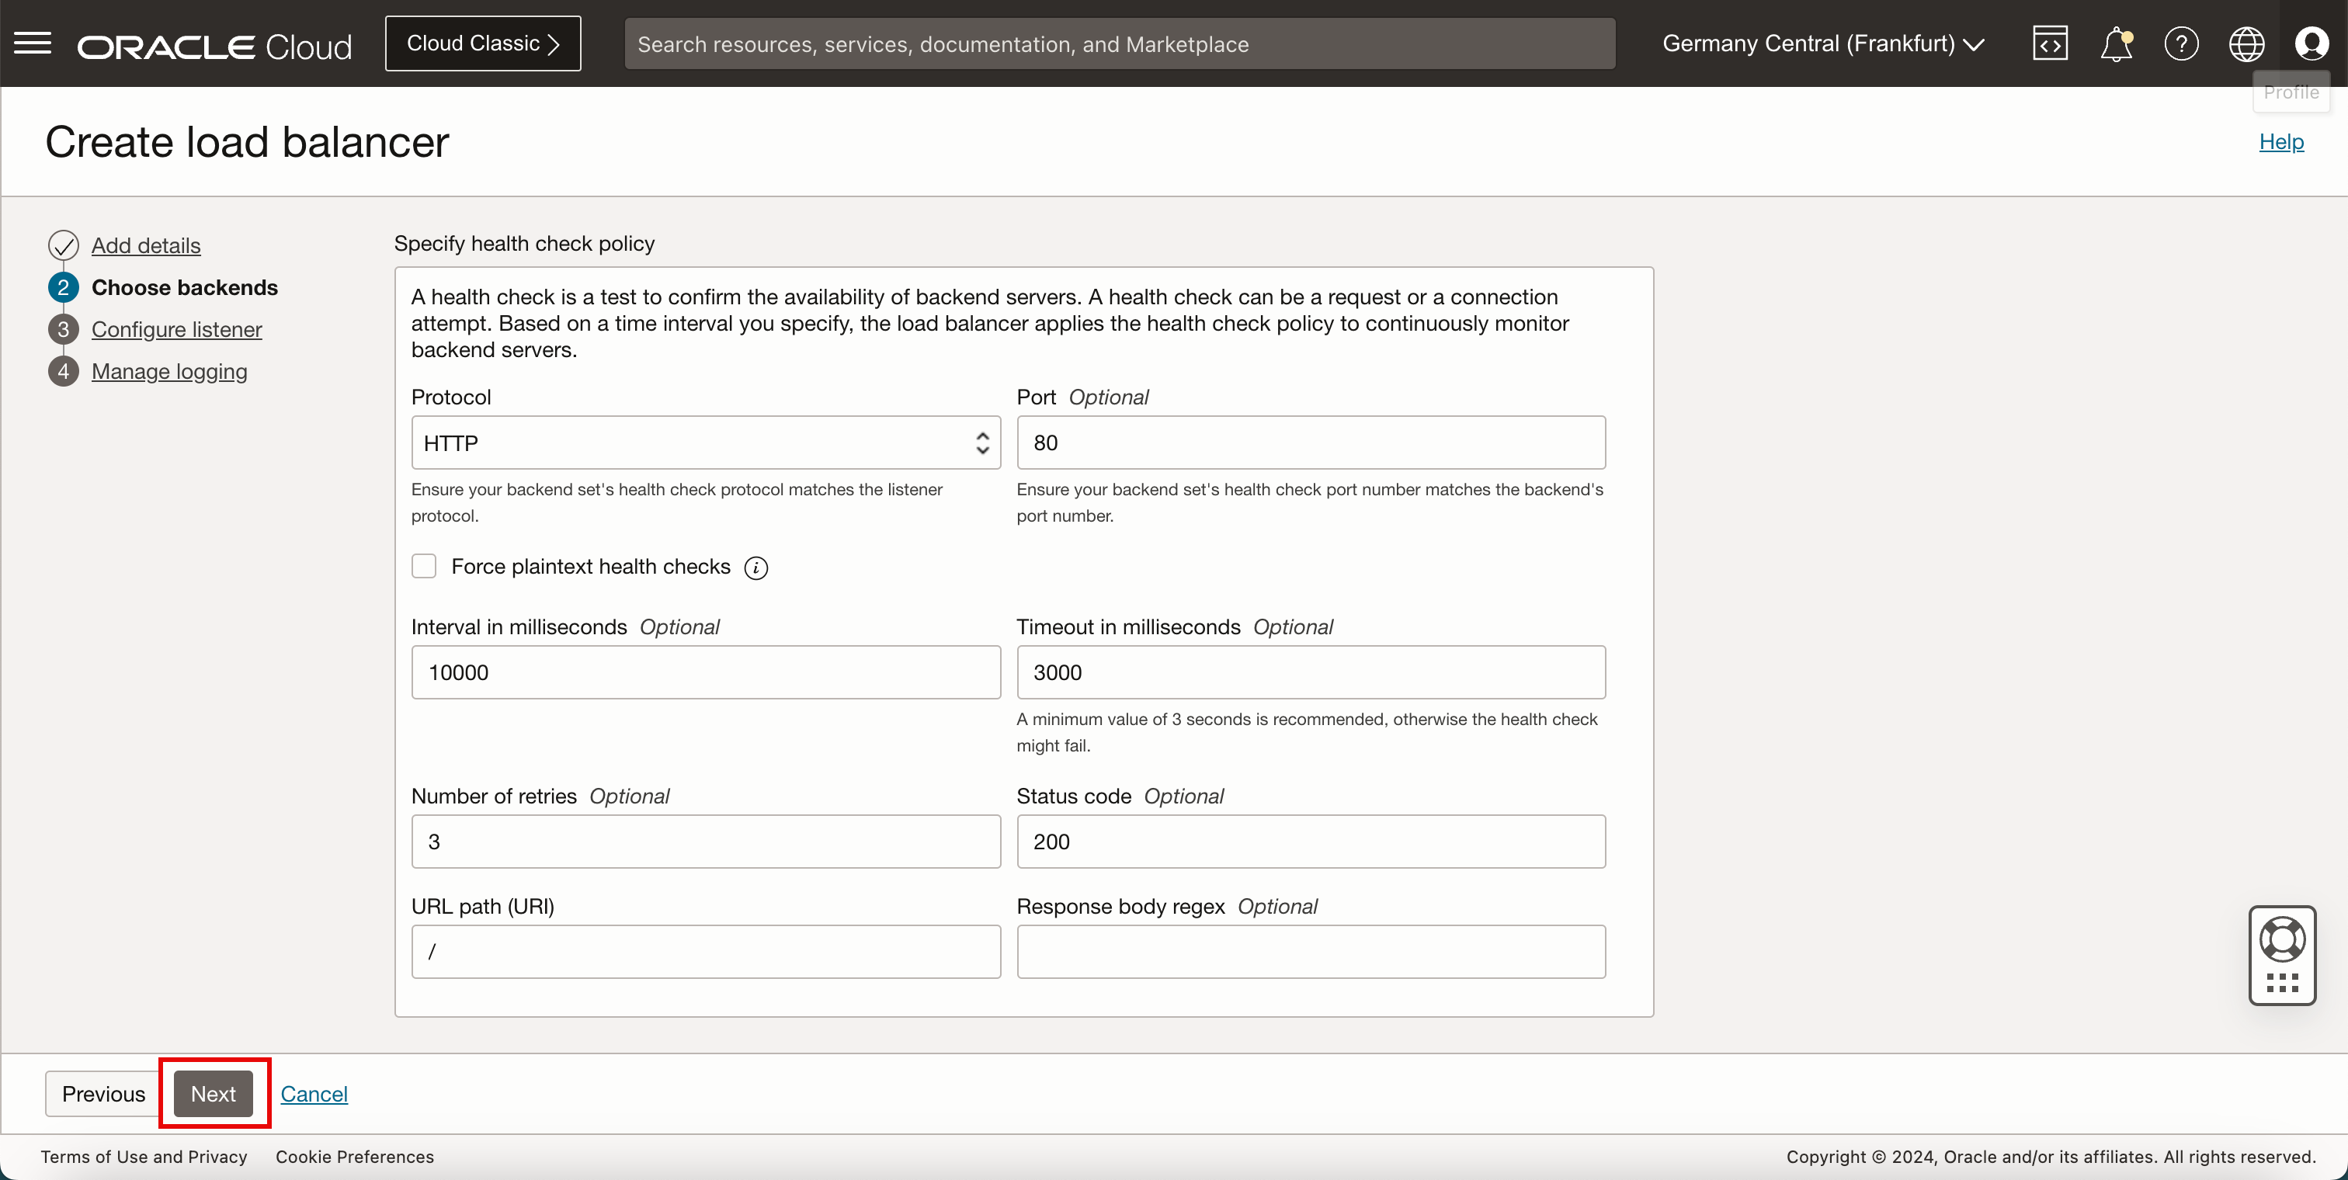The height and width of the screenshot is (1180, 2348).
Task: Navigate to Configure listener step
Action: tap(176, 328)
